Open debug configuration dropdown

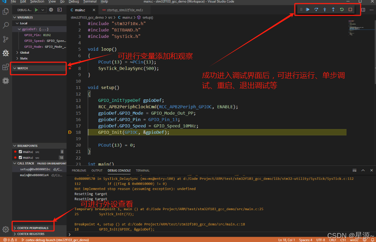click(x=43, y=10)
